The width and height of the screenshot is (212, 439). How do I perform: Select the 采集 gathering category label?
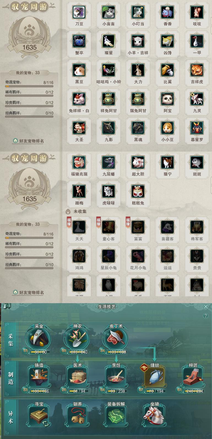click(11, 340)
